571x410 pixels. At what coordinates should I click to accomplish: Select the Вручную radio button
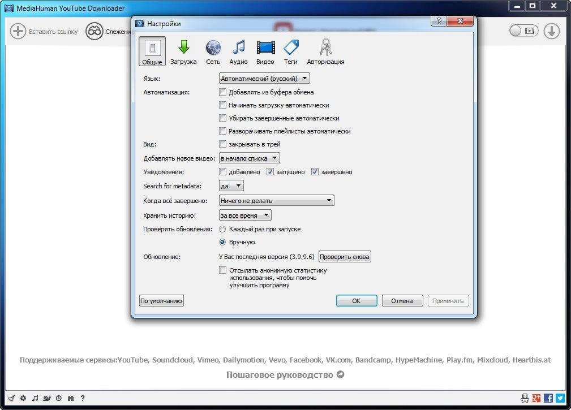click(x=222, y=242)
